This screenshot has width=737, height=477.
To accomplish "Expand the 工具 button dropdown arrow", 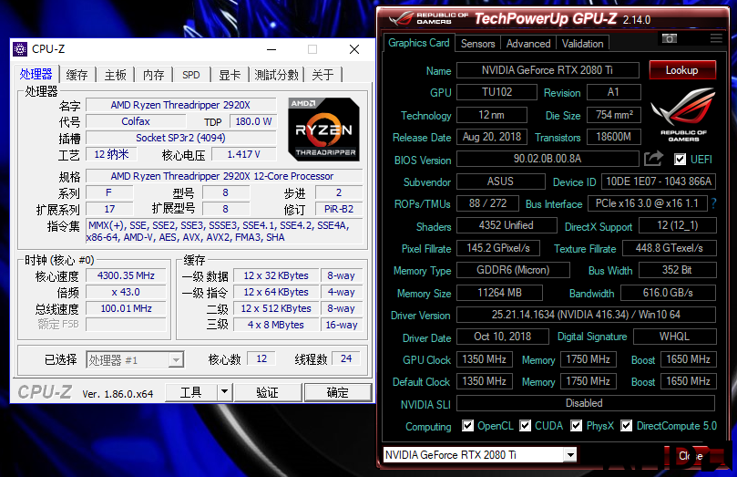I will pos(225,392).
